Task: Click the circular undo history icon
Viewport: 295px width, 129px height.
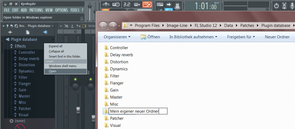Action: coord(276,6)
